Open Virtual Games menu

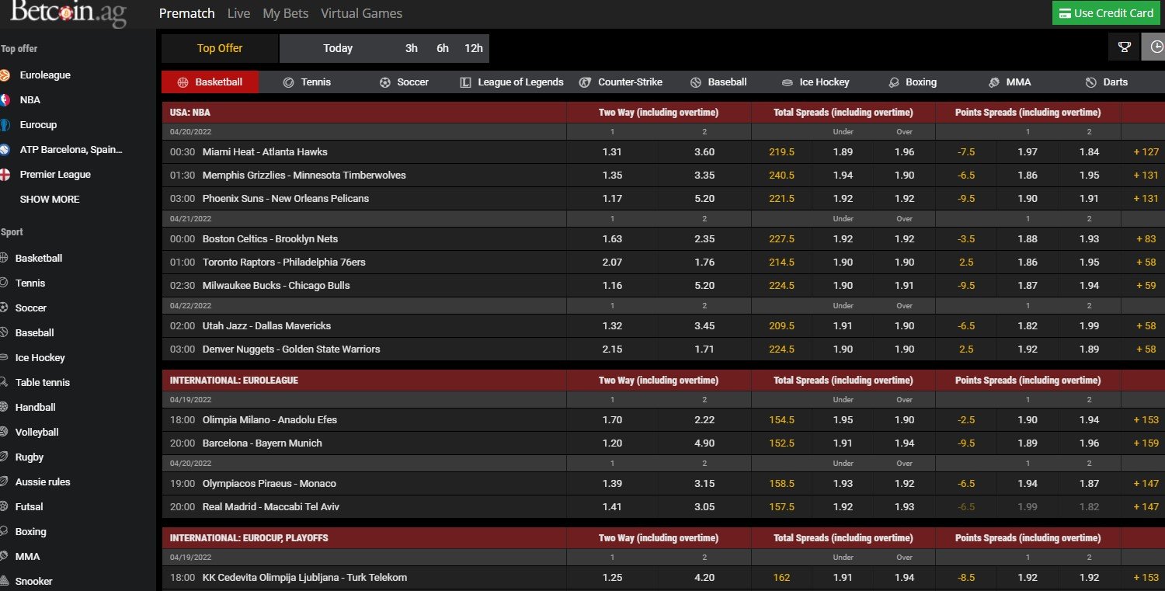pos(361,13)
